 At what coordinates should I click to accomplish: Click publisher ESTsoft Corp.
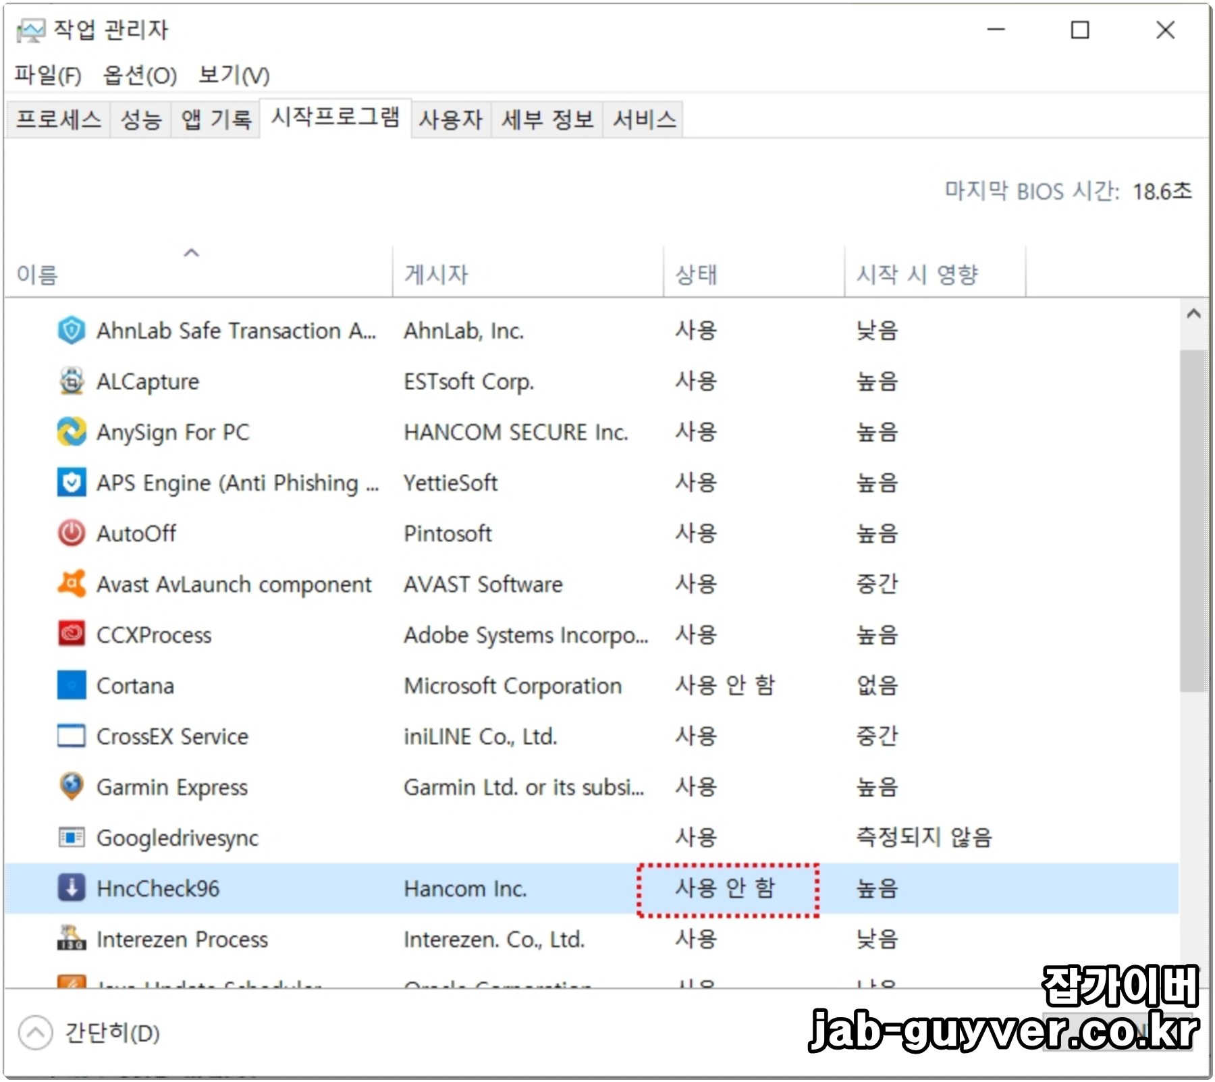point(468,381)
